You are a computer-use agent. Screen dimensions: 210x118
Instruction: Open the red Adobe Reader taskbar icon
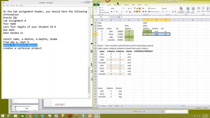(70, 116)
